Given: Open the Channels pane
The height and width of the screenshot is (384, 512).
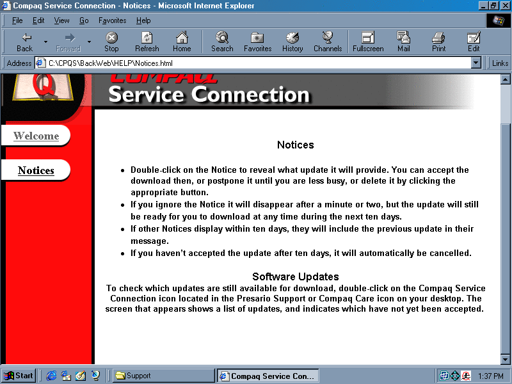Looking at the screenshot, I should [x=328, y=42].
